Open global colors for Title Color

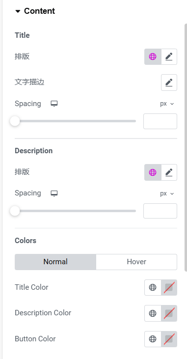[153, 287]
